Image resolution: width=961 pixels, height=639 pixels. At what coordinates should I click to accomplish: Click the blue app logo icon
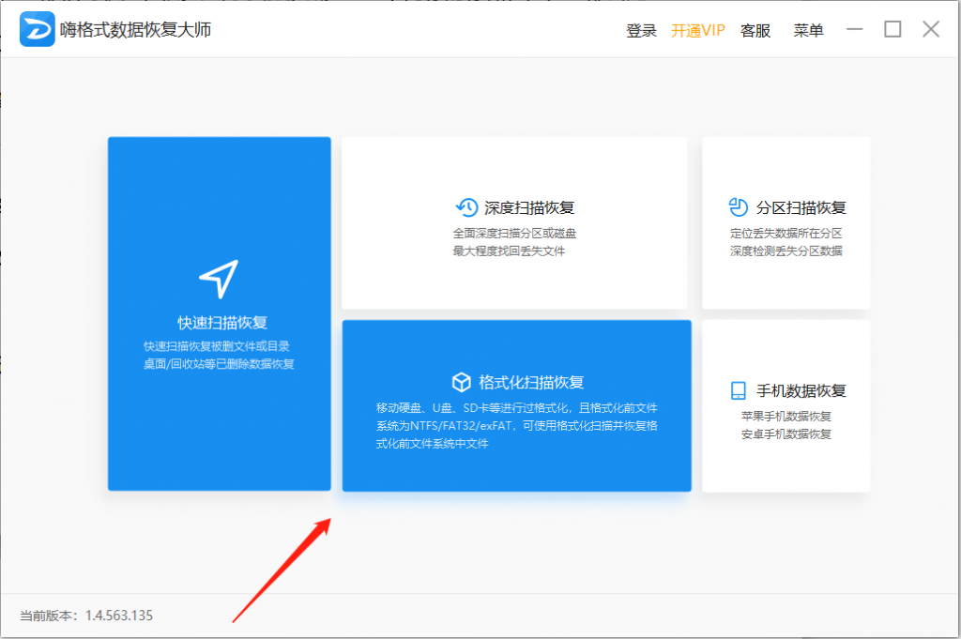(37, 29)
